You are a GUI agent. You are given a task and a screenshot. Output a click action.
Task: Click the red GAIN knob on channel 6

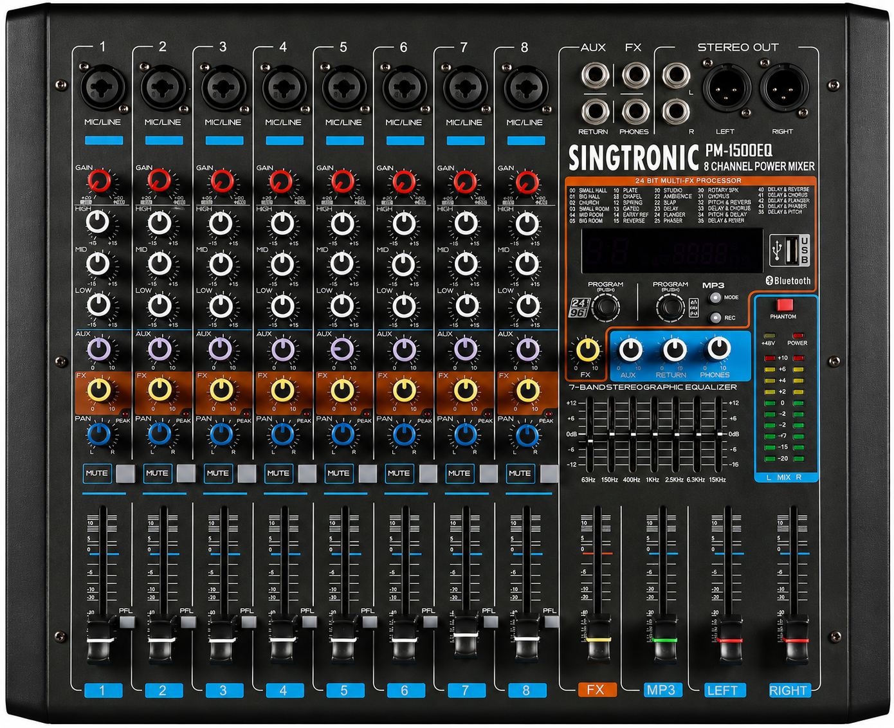coord(403,181)
